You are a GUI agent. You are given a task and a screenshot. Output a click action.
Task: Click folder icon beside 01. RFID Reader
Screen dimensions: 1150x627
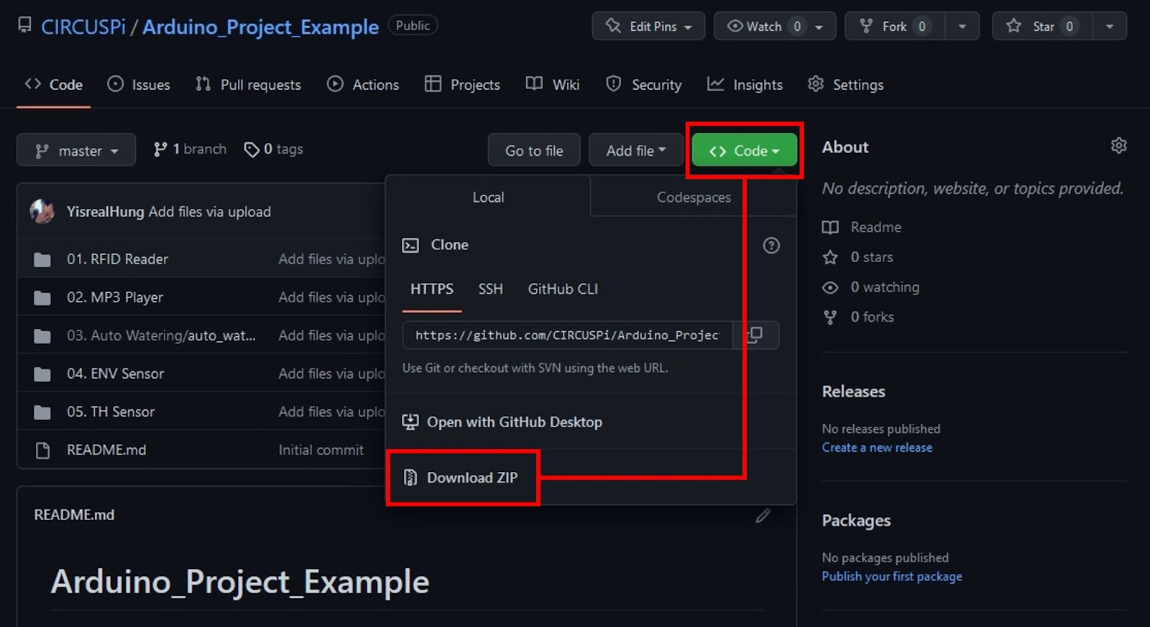[42, 259]
